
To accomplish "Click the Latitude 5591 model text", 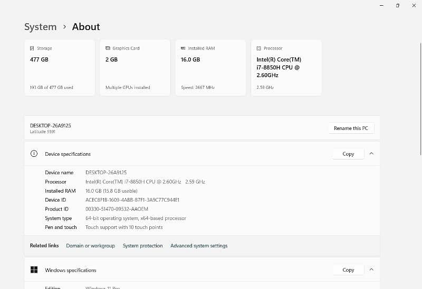I will 43,132.
